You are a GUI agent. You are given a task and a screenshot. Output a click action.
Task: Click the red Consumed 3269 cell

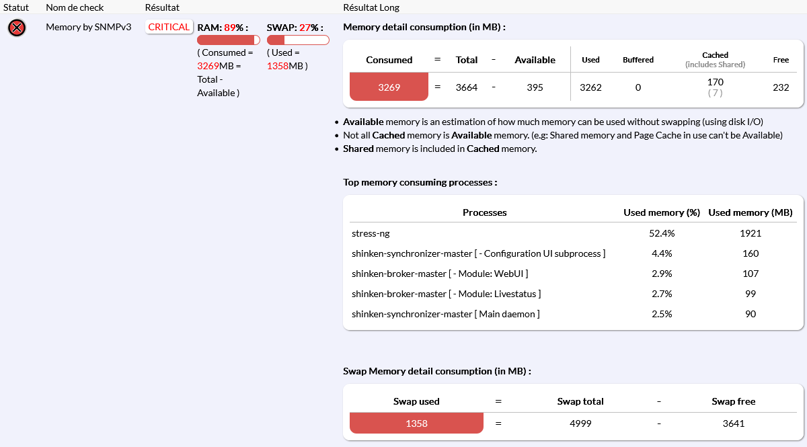[389, 87]
